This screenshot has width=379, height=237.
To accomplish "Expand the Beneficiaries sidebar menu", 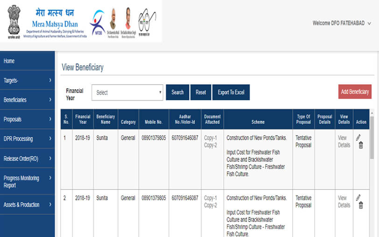I will (28, 100).
